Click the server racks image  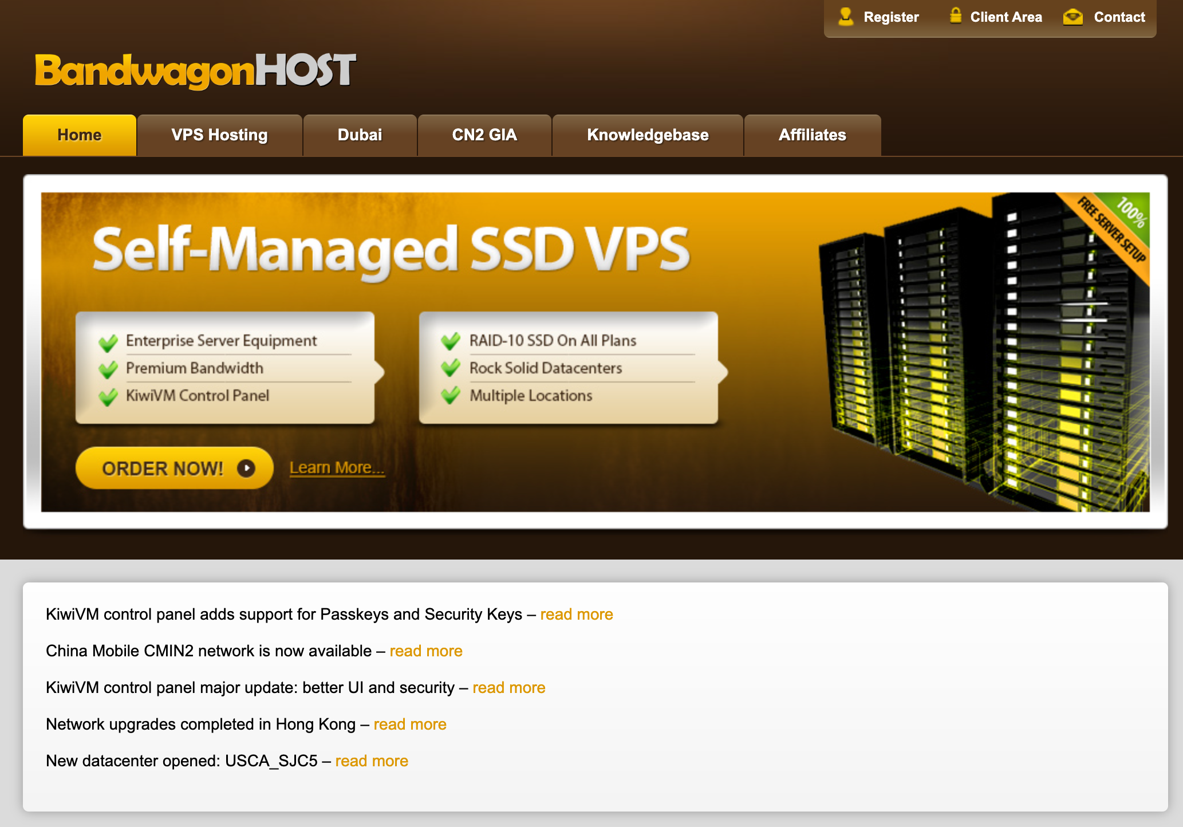point(984,352)
